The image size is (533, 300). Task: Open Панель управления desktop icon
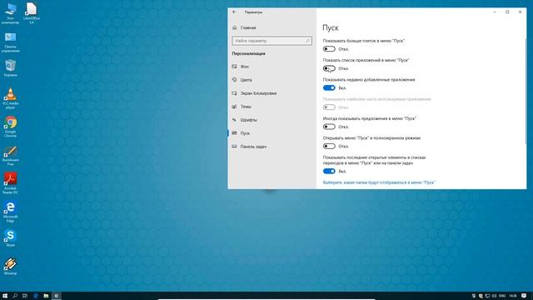point(10,42)
